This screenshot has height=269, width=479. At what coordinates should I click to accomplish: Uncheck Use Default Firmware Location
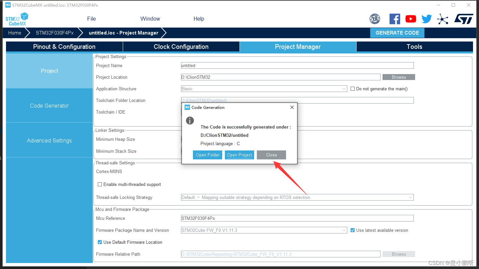pyautogui.click(x=100, y=242)
